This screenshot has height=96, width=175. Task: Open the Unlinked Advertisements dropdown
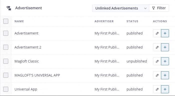pos(120,8)
